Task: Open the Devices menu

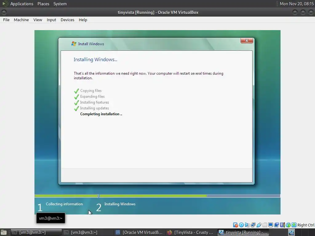Action: point(67,20)
